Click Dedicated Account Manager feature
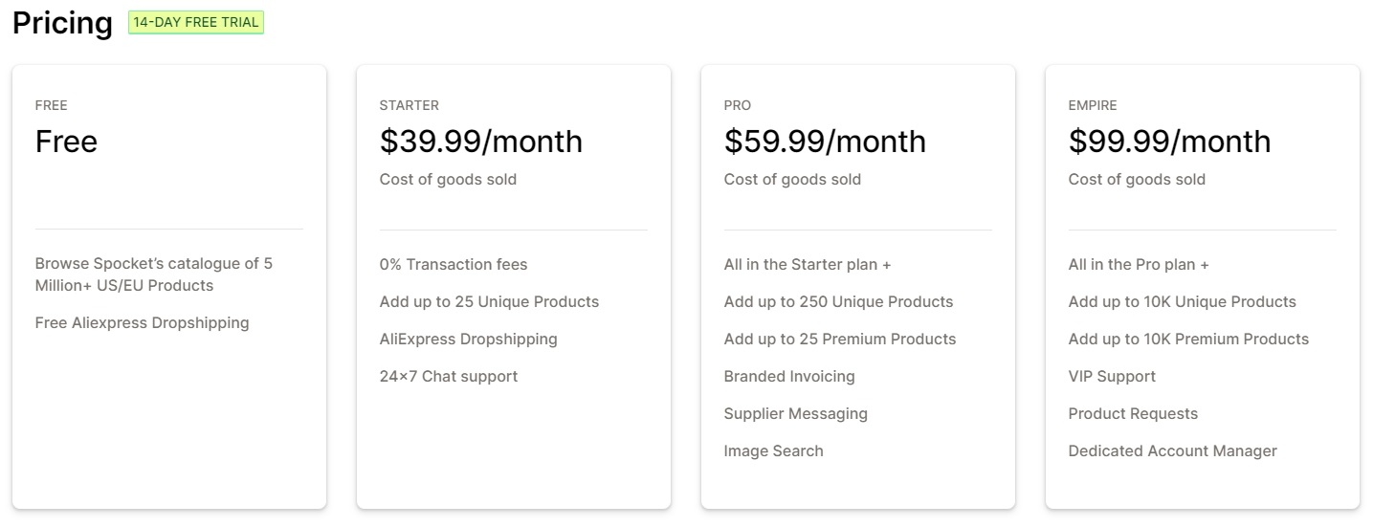Screen dimensions: 1373x527 click(1172, 450)
